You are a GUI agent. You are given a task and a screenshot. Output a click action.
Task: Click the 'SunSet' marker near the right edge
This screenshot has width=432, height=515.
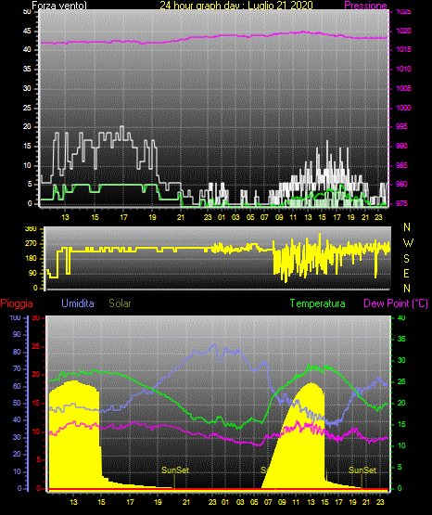[x=362, y=470]
